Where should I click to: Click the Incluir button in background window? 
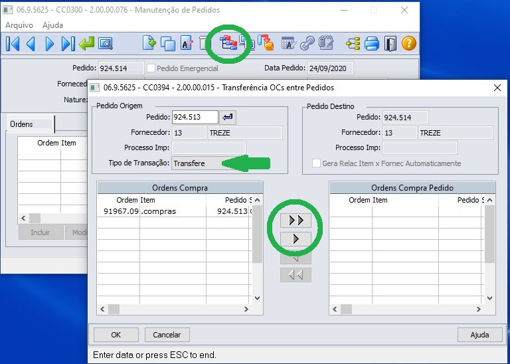41,232
